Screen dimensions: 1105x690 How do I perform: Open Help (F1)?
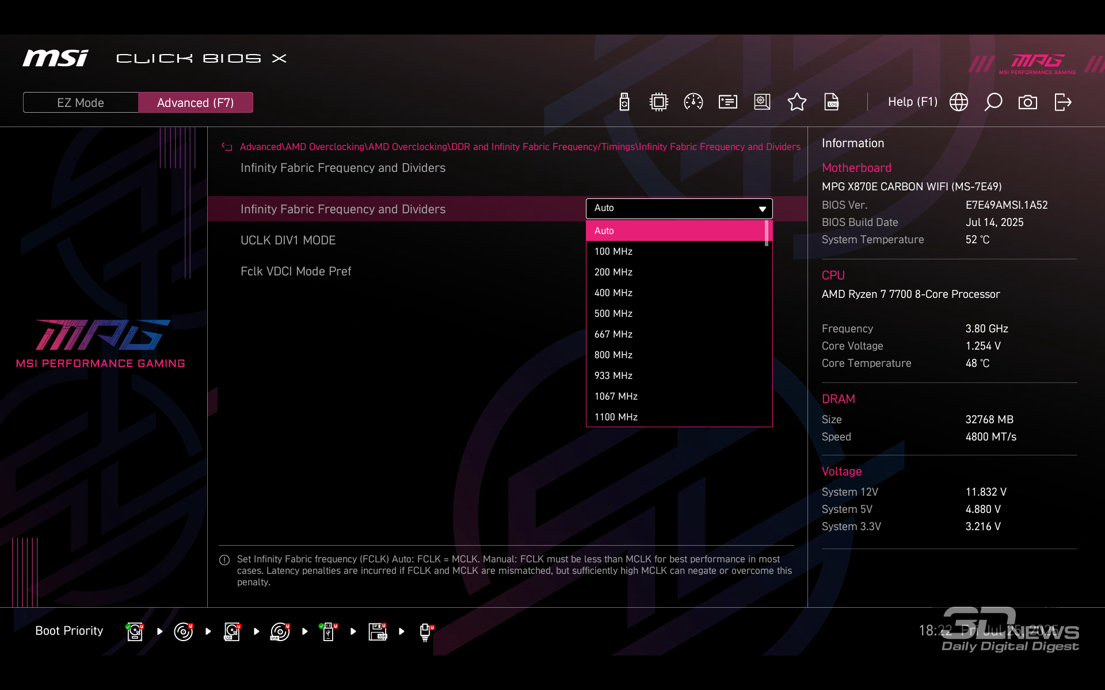[913, 102]
